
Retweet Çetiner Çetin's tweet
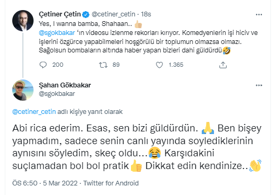point(103,65)
